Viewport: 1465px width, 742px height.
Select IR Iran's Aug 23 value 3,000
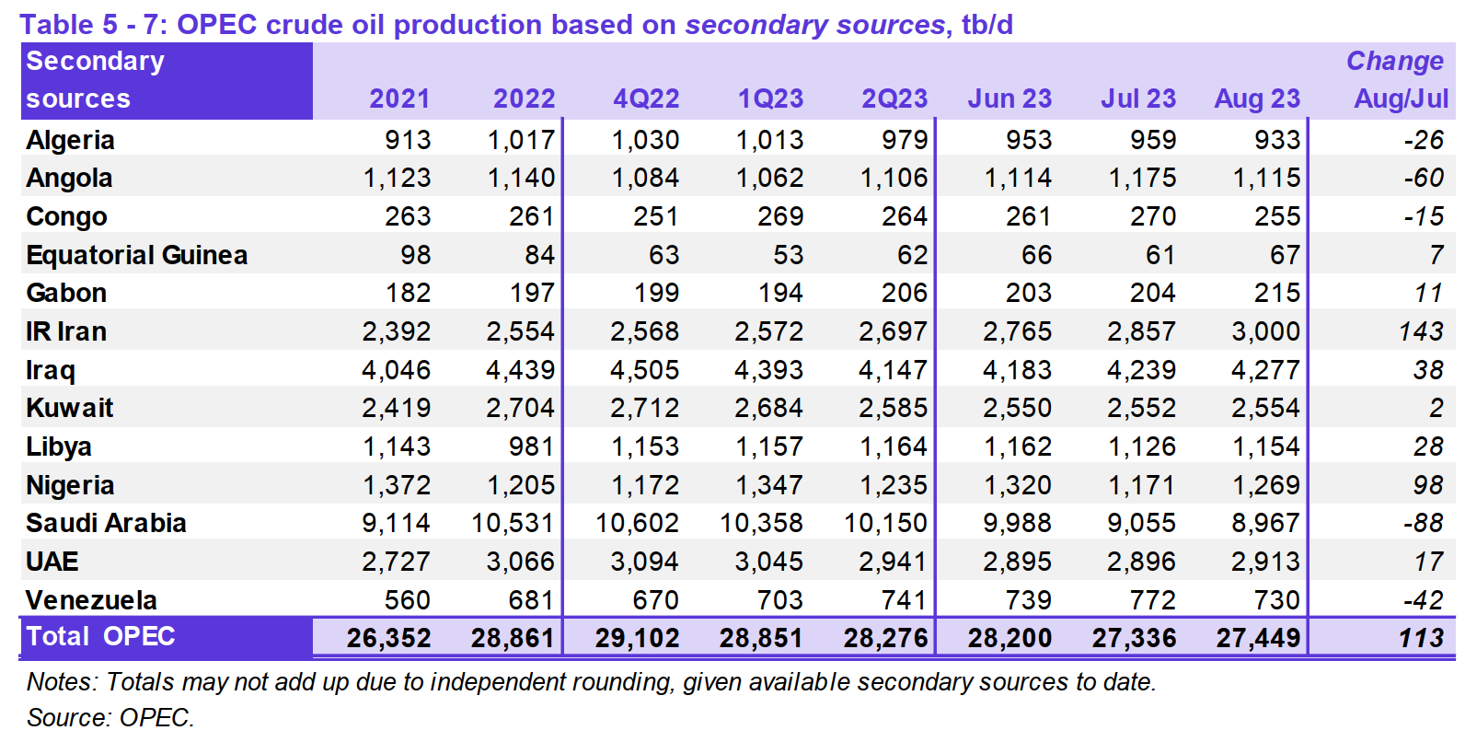(1265, 331)
